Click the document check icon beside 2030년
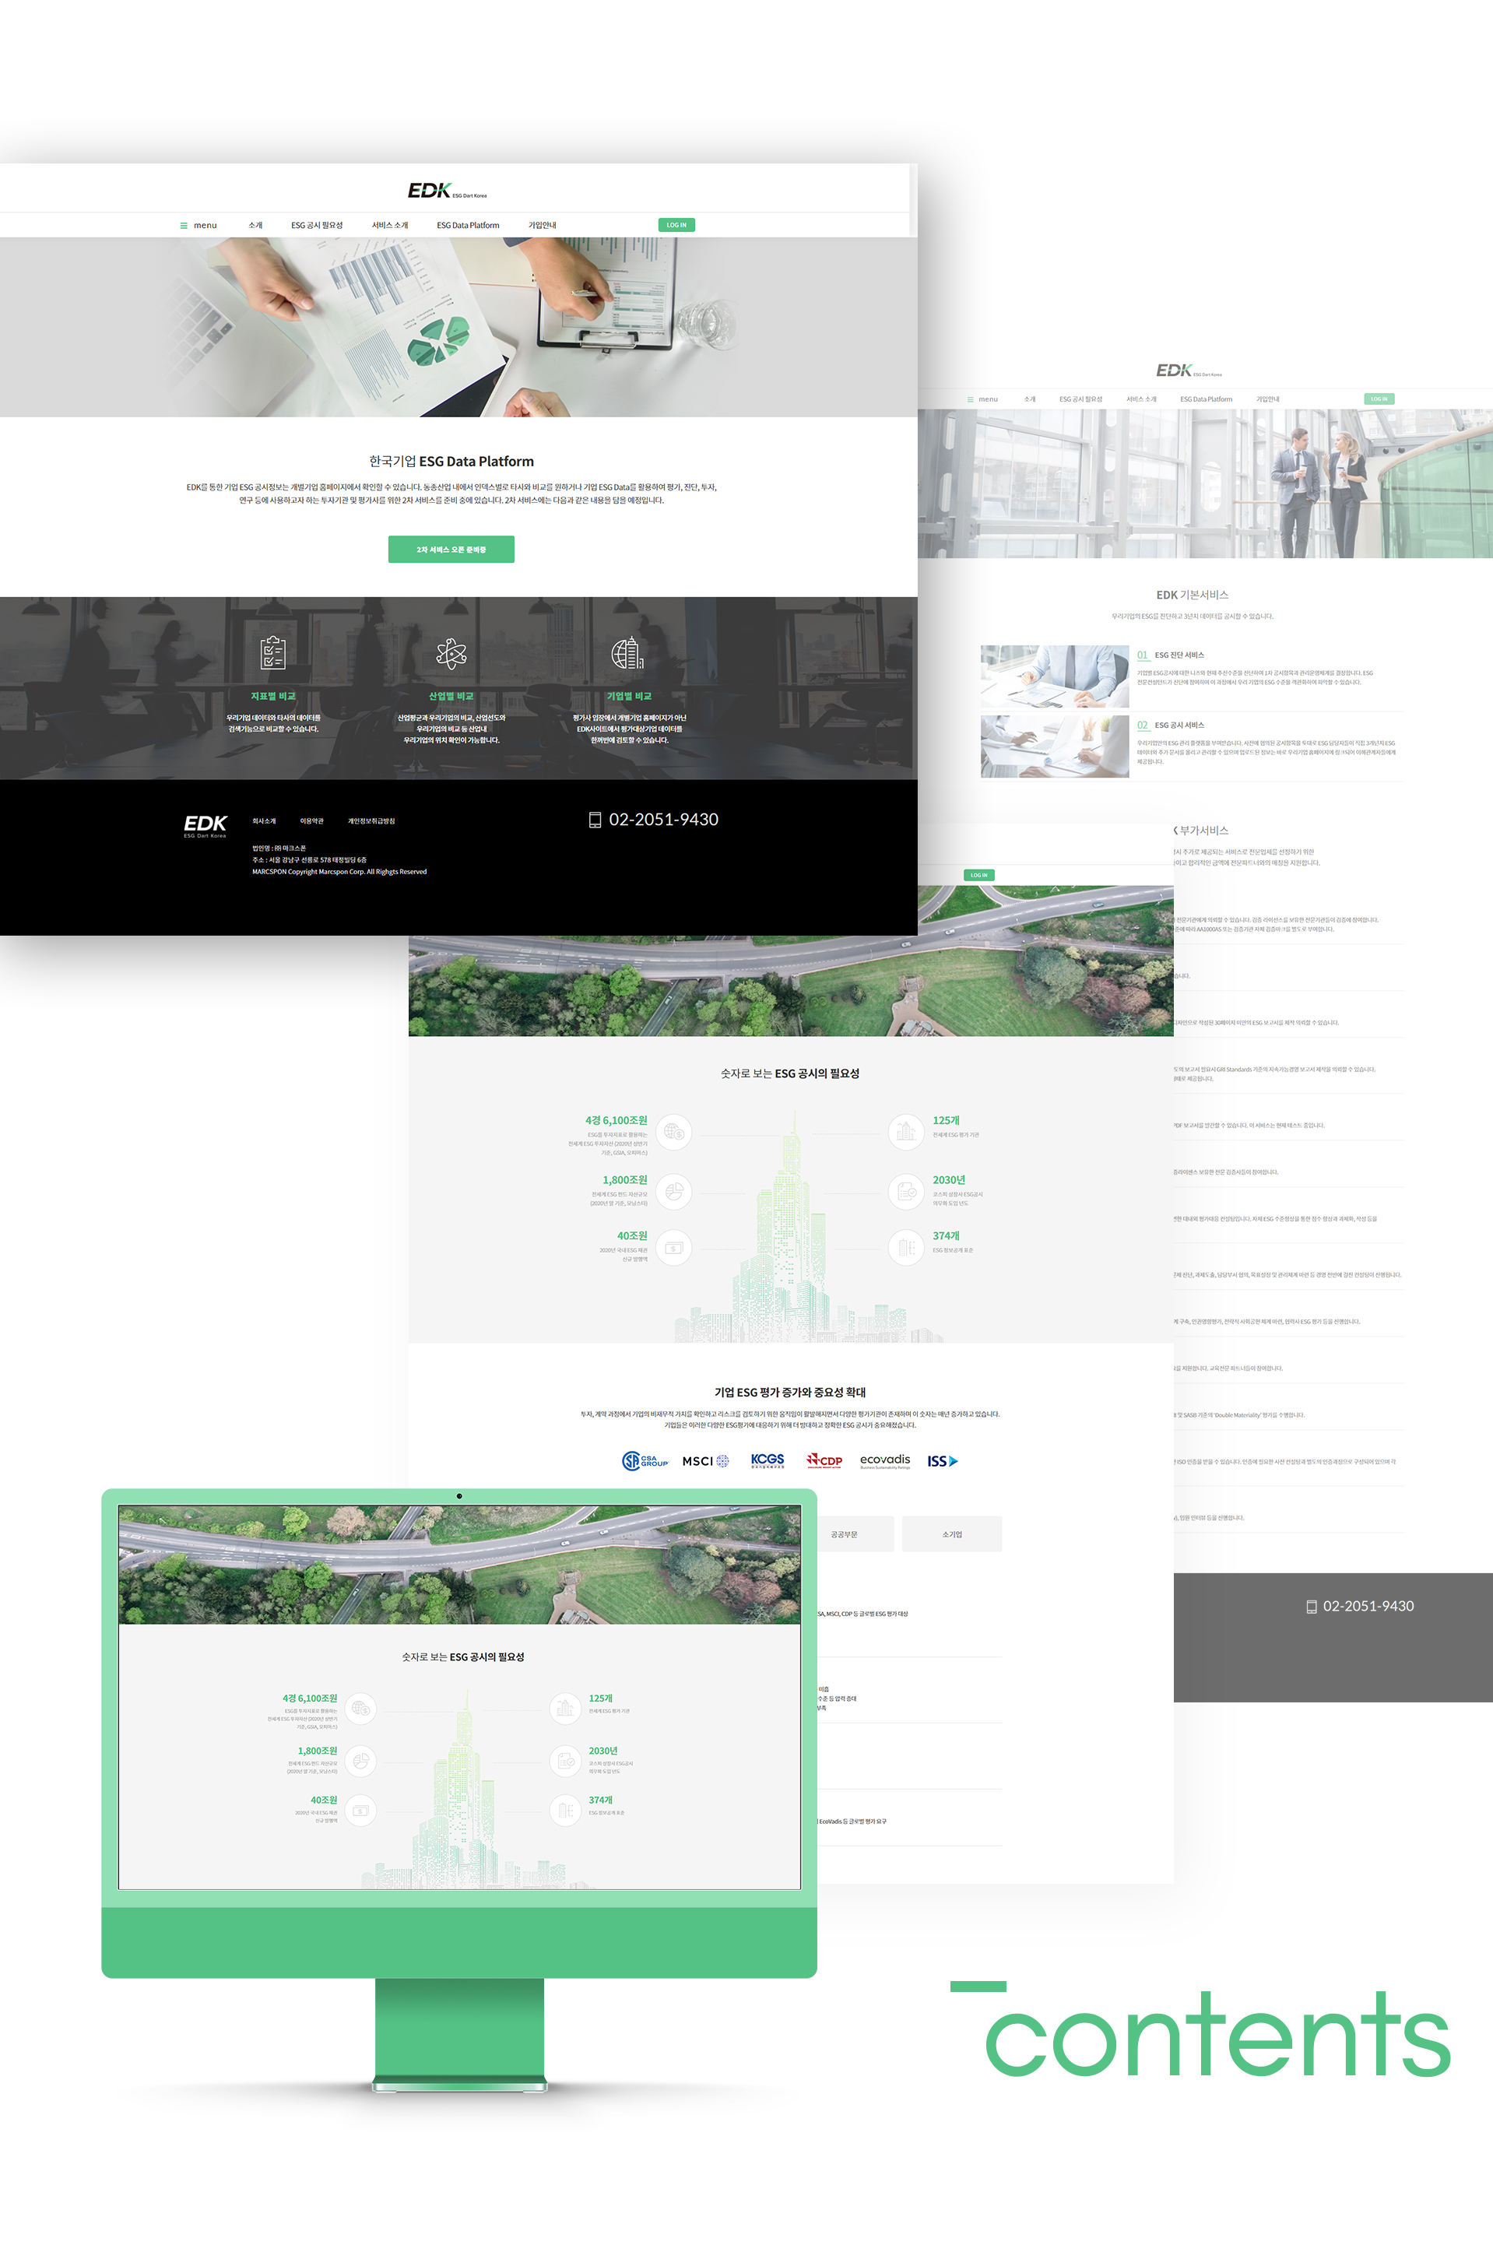Screen dimensions: 1493x2266 [x=905, y=1190]
